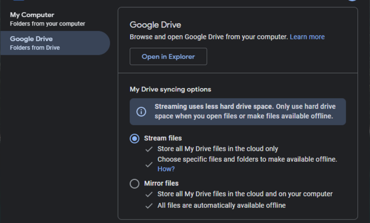Click the 'Folders from Drive' subtitle
The image size is (370, 223).
(35, 47)
